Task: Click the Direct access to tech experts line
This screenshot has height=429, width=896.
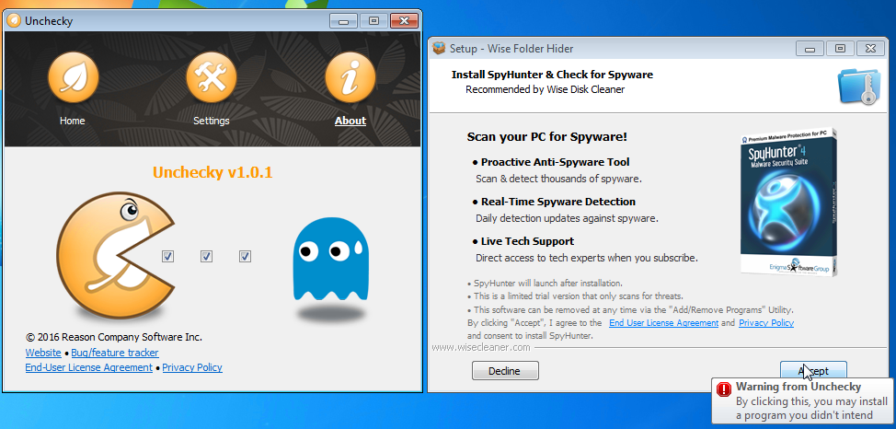Action: [587, 258]
